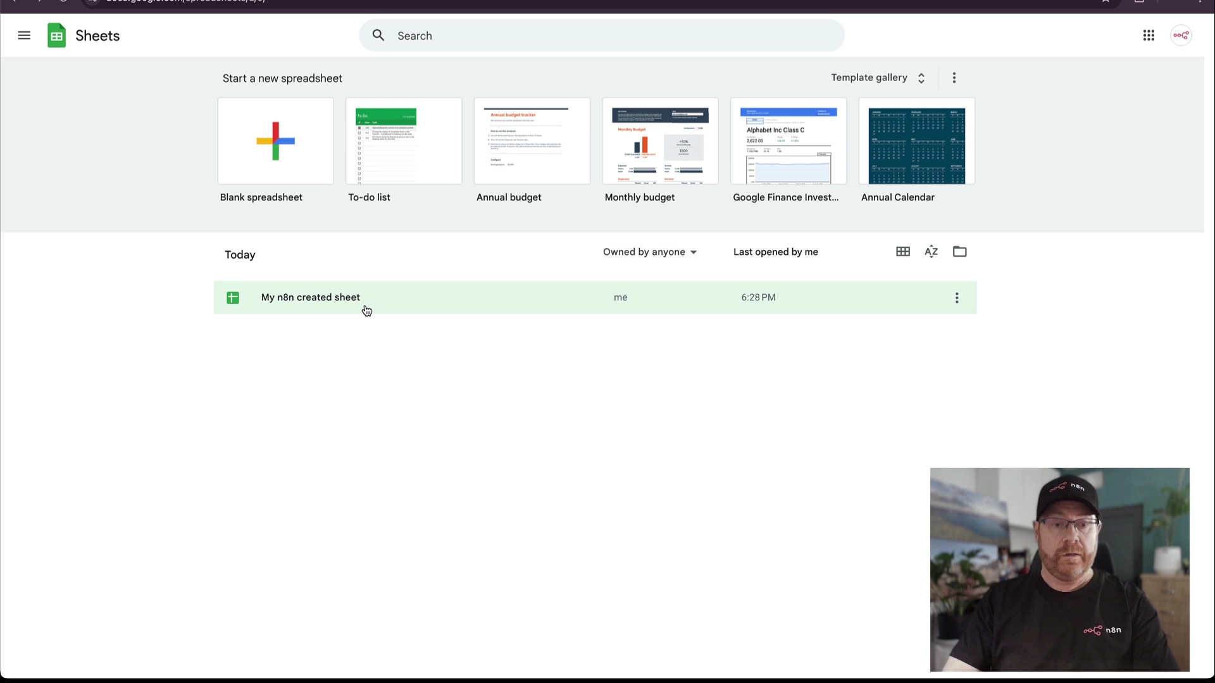The width and height of the screenshot is (1215, 683).
Task: Click the Sheets logo icon
Action: click(x=56, y=35)
